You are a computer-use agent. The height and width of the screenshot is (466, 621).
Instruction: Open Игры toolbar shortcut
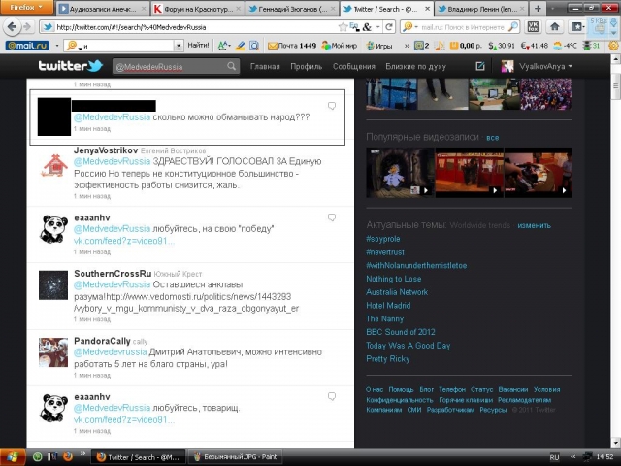[379, 46]
